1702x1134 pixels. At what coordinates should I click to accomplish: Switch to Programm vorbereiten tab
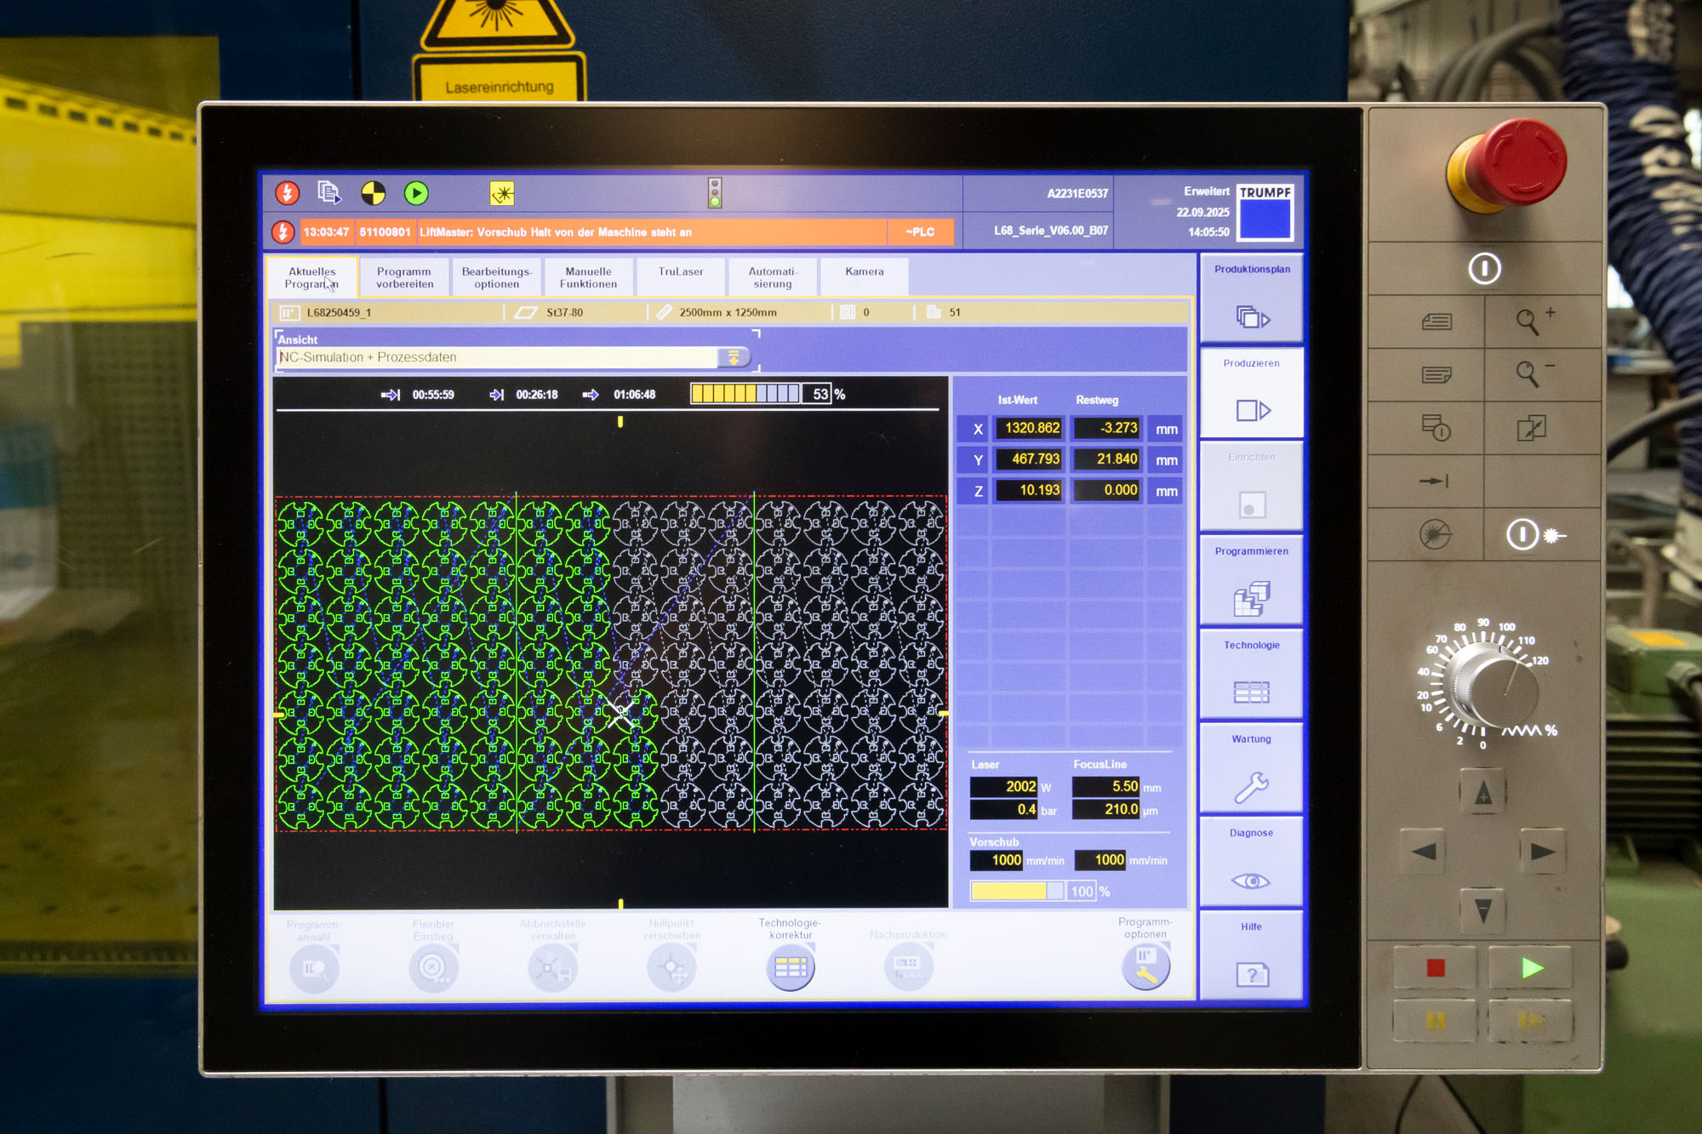(405, 277)
